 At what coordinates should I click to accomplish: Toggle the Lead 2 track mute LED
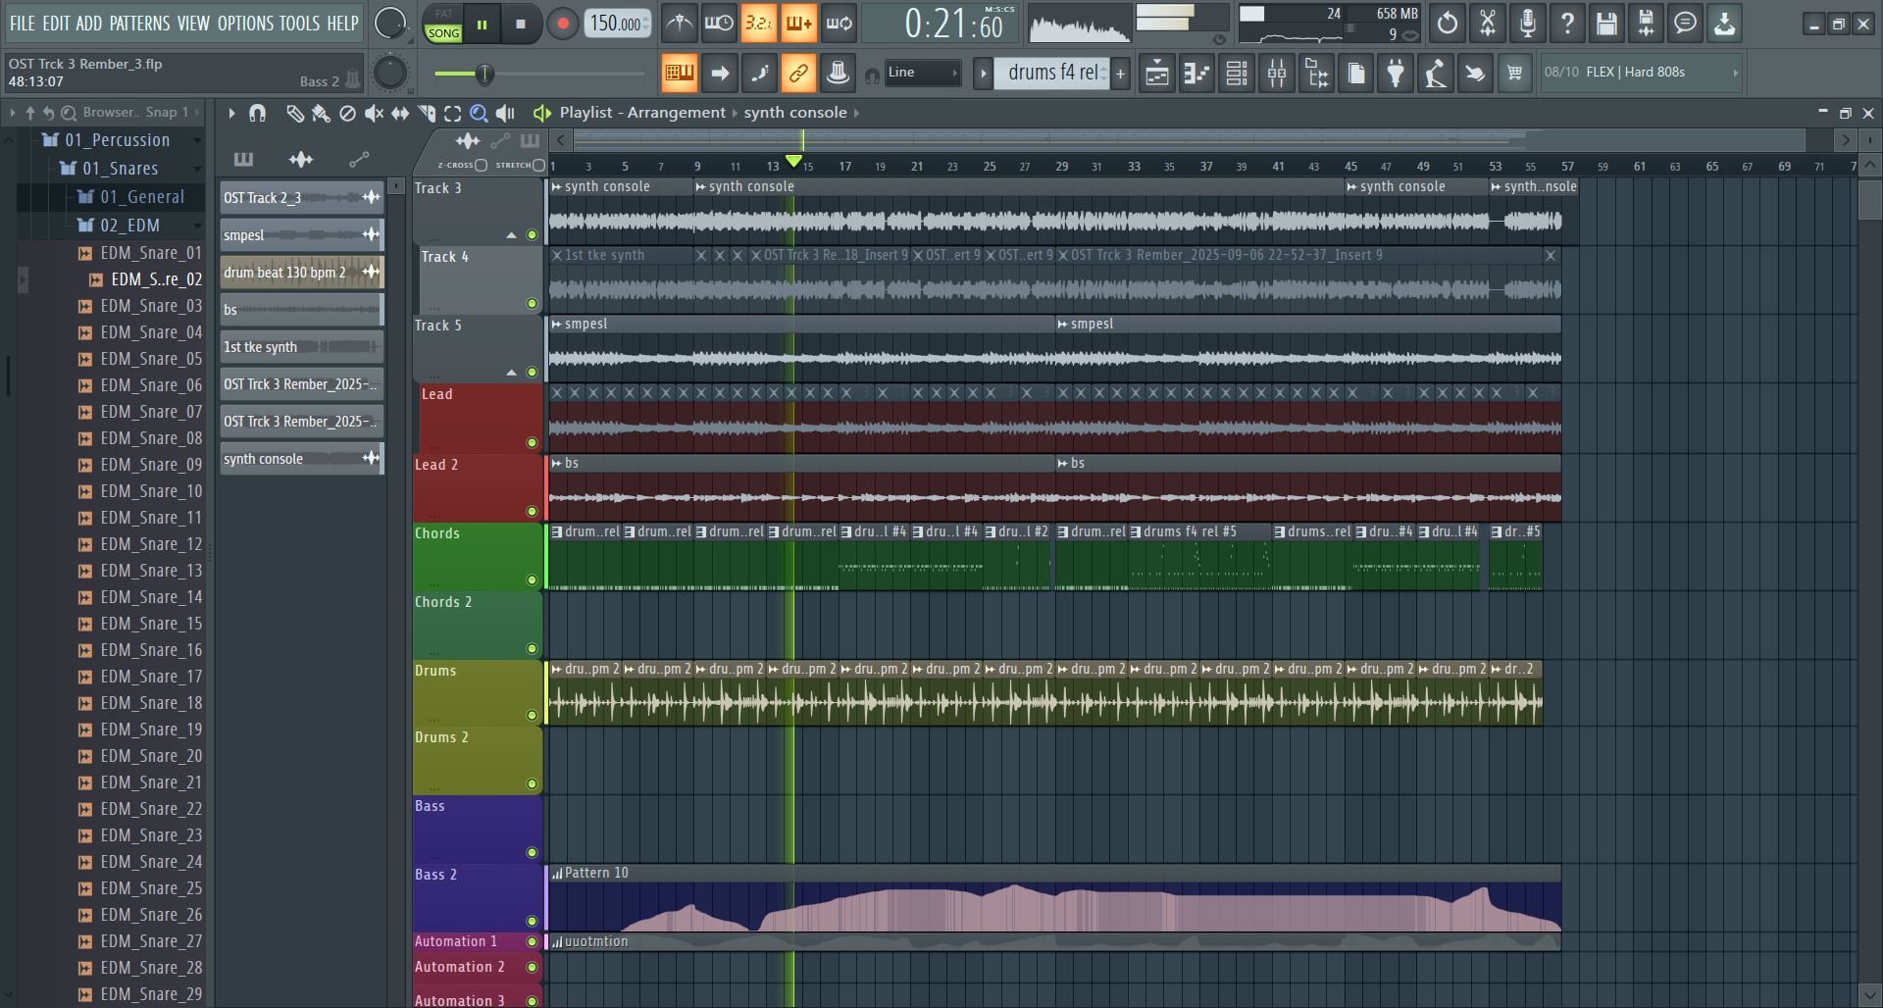click(x=532, y=511)
